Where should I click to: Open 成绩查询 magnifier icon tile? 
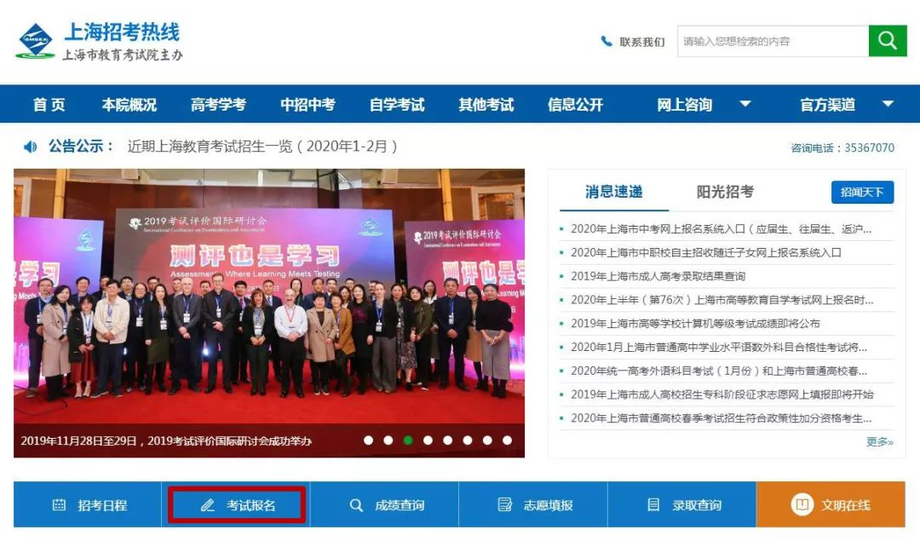tap(384, 504)
